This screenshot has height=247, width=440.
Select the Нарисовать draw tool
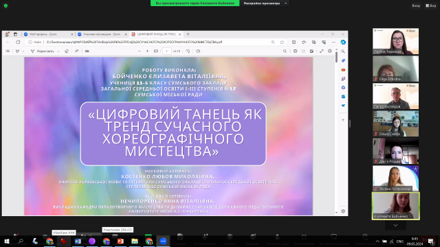click(43, 51)
